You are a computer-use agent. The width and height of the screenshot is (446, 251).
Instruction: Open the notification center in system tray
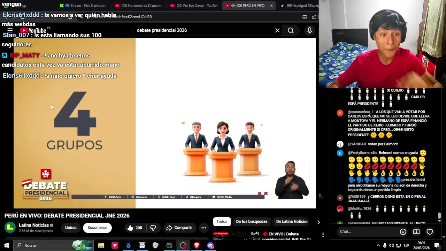point(437,245)
